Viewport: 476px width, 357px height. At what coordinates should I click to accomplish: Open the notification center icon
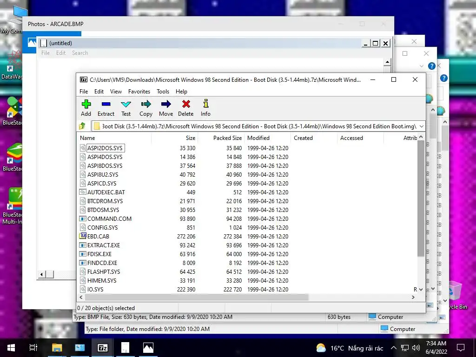click(461, 348)
